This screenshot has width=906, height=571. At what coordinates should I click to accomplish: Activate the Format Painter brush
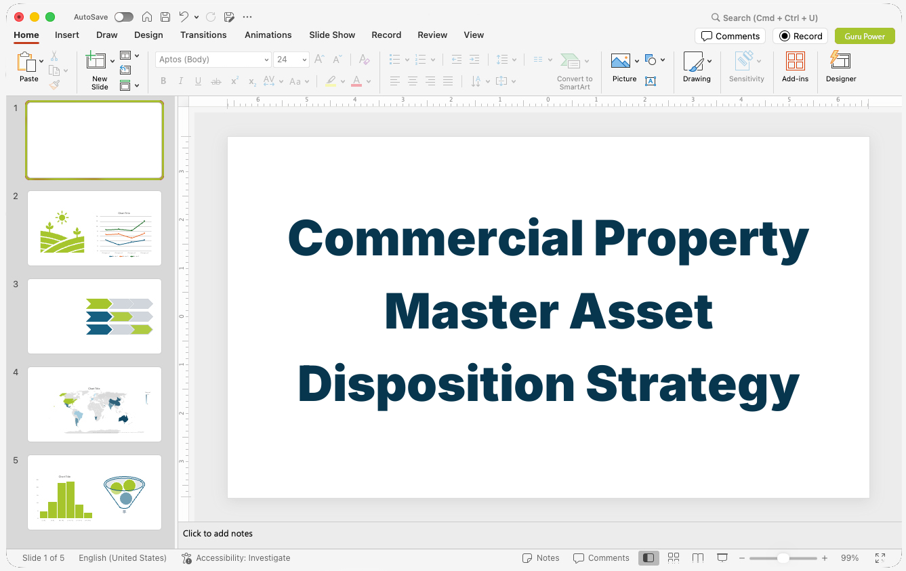click(x=54, y=85)
